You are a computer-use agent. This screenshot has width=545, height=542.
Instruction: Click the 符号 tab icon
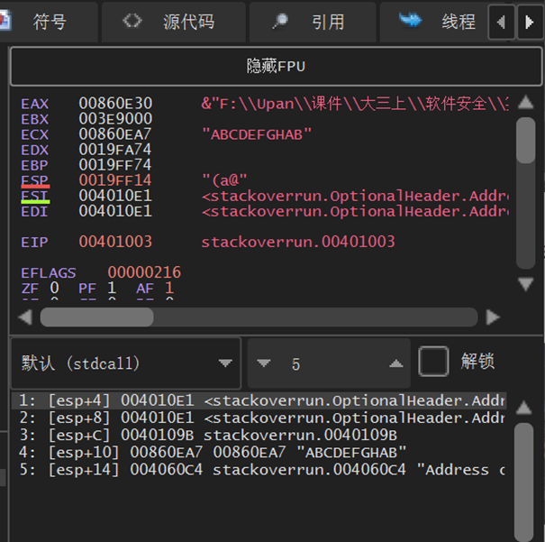5,20
